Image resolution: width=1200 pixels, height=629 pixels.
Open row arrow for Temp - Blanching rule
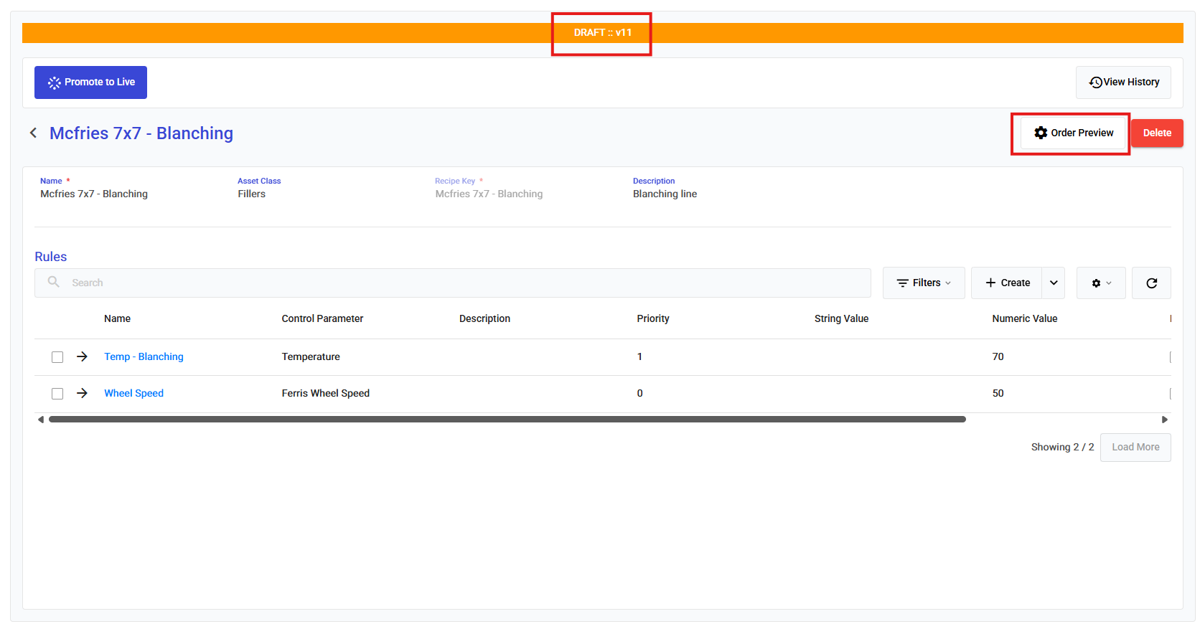82,356
